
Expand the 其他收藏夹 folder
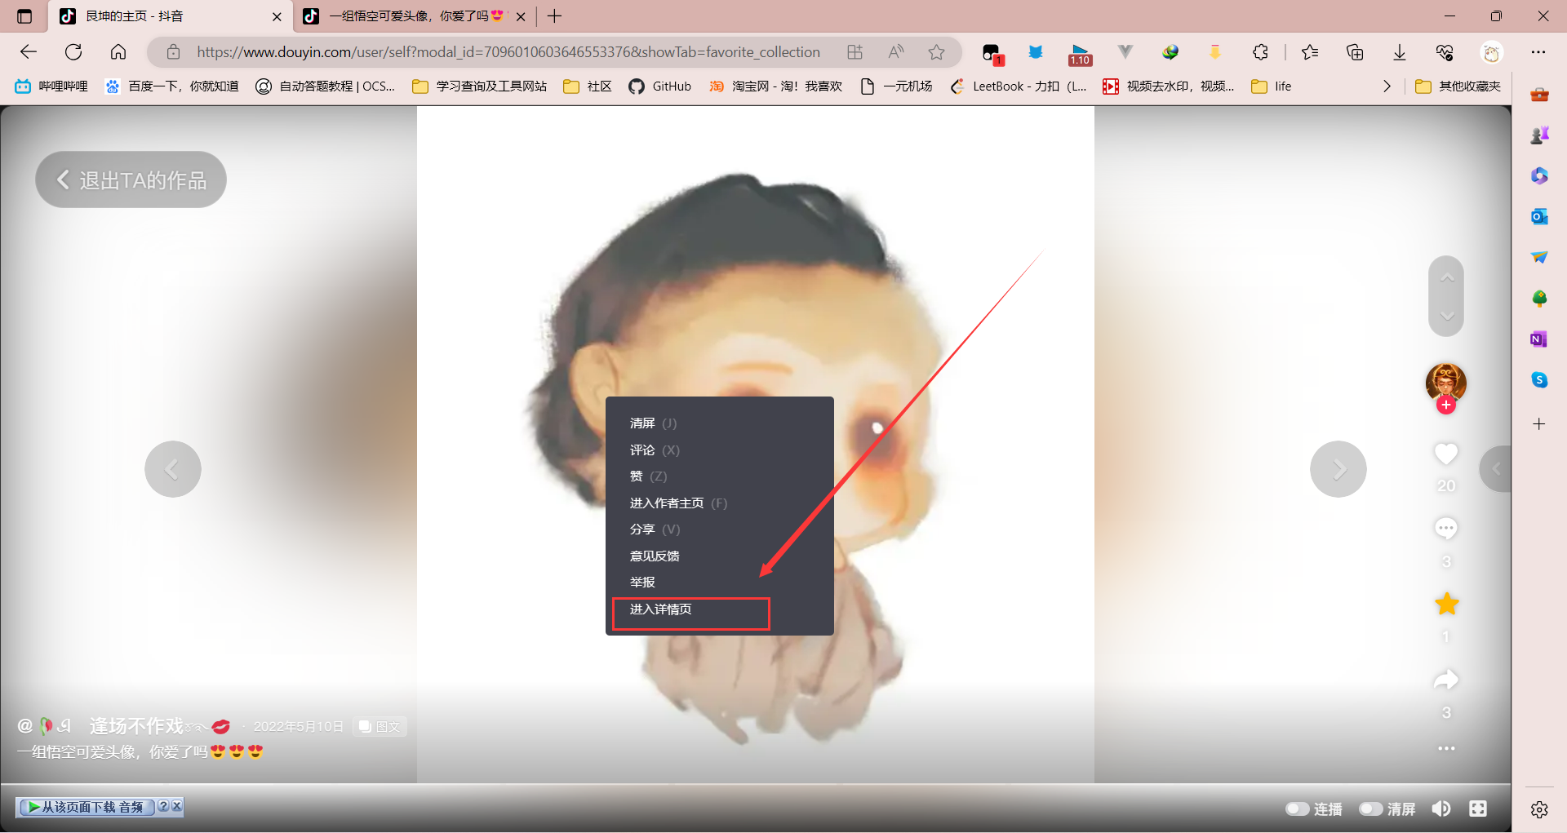click(1458, 86)
